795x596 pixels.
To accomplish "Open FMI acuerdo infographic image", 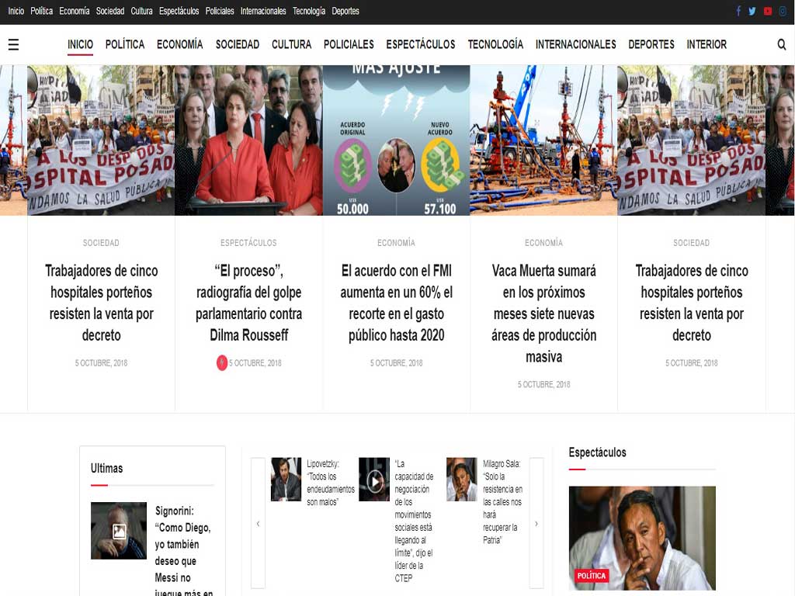I will click(x=397, y=140).
